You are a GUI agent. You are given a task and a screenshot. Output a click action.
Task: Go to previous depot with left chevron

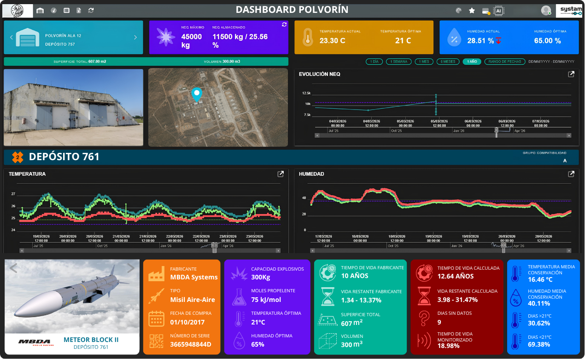pyautogui.click(x=11, y=37)
